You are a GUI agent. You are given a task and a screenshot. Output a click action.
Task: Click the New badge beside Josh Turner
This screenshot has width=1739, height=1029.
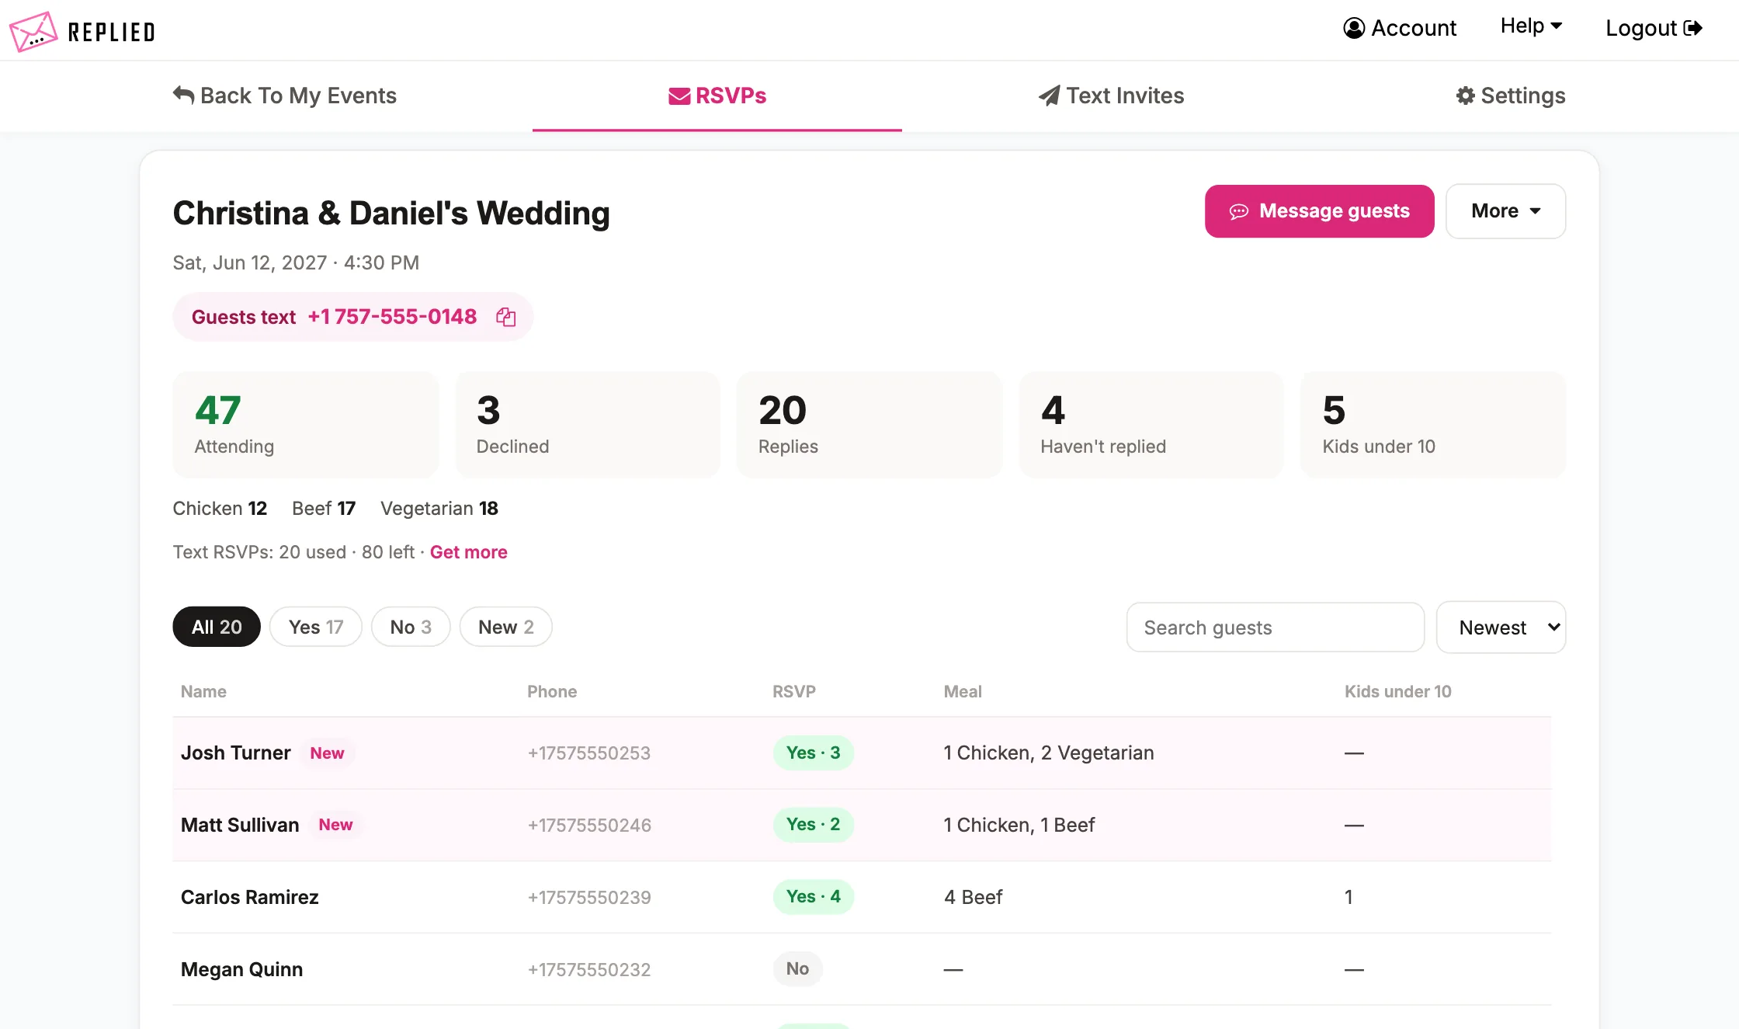pyautogui.click(x=327, y=753)
